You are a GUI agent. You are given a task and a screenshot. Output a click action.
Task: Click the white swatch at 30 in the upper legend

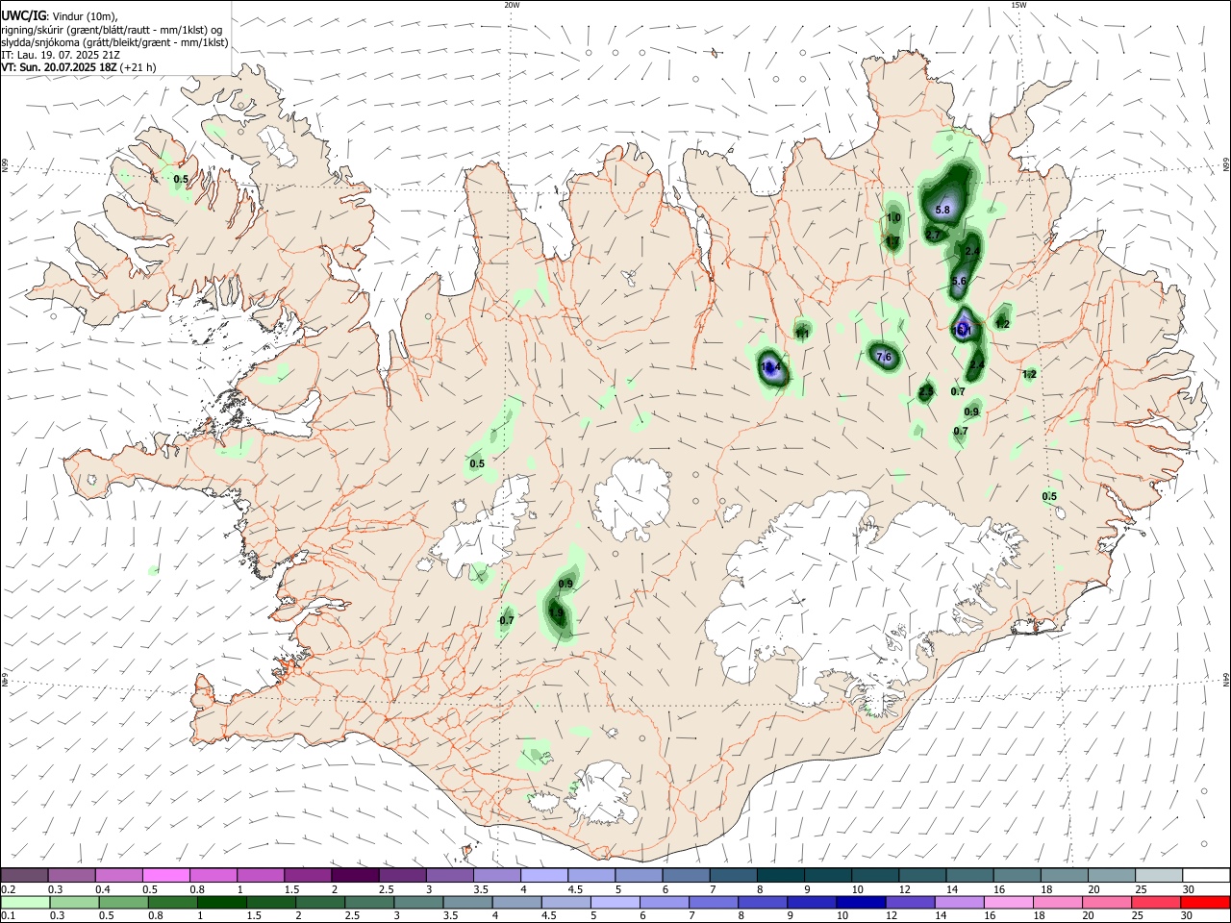[x=1206, y=876]
